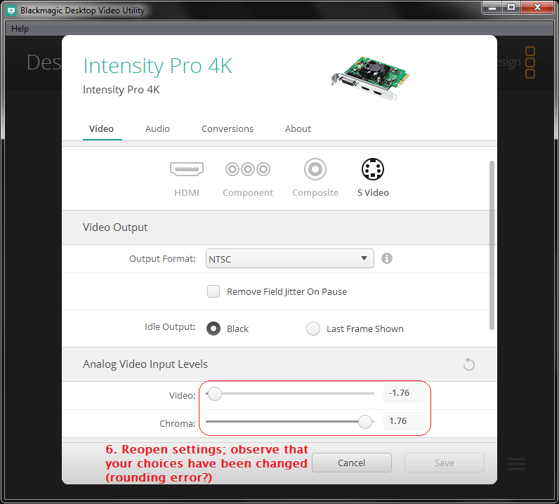
Task: Switch to the Video tab
Action: click(102, 128)
